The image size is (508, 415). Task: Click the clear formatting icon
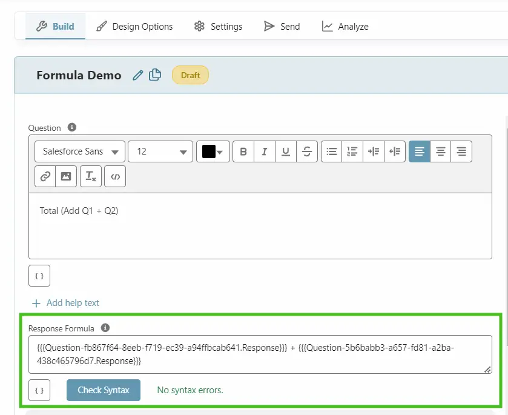(91, 176)
